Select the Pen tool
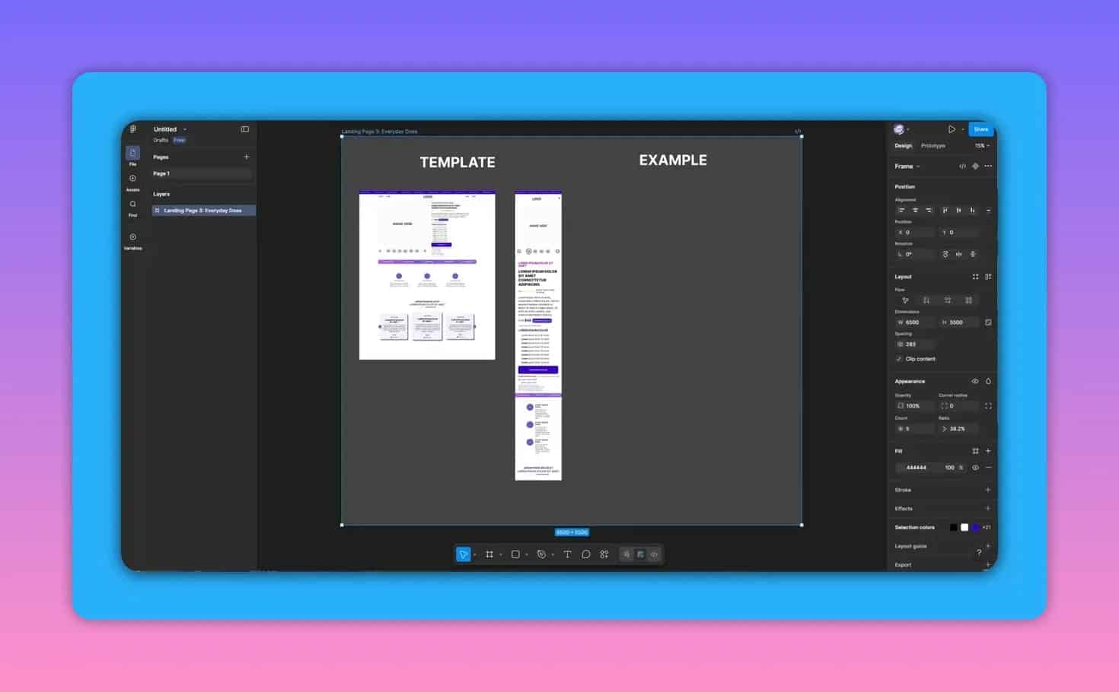Viewport: 1119px width, 692px height. (541, 554)
